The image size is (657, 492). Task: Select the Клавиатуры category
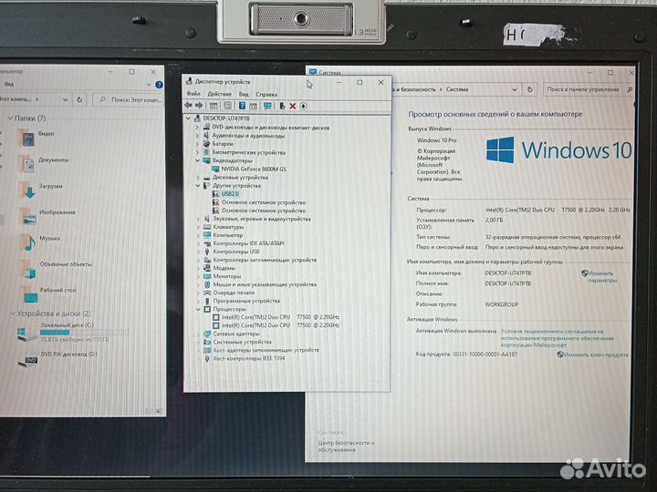(228, 227)
